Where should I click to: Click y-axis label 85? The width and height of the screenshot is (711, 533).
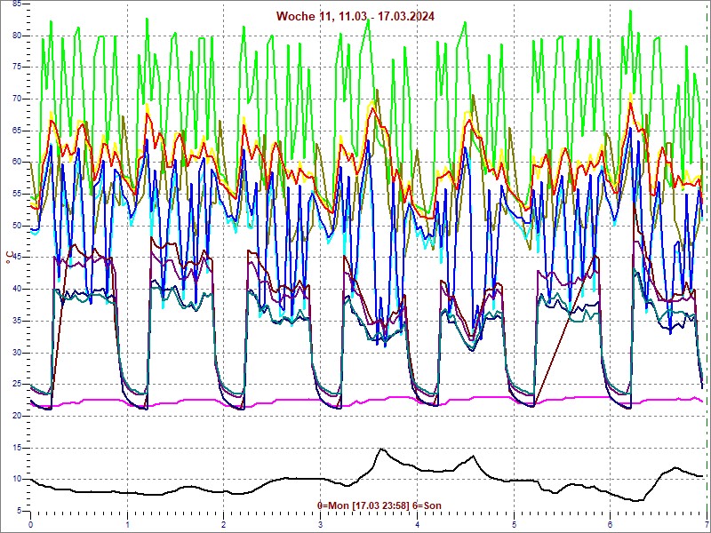point(16,4)
